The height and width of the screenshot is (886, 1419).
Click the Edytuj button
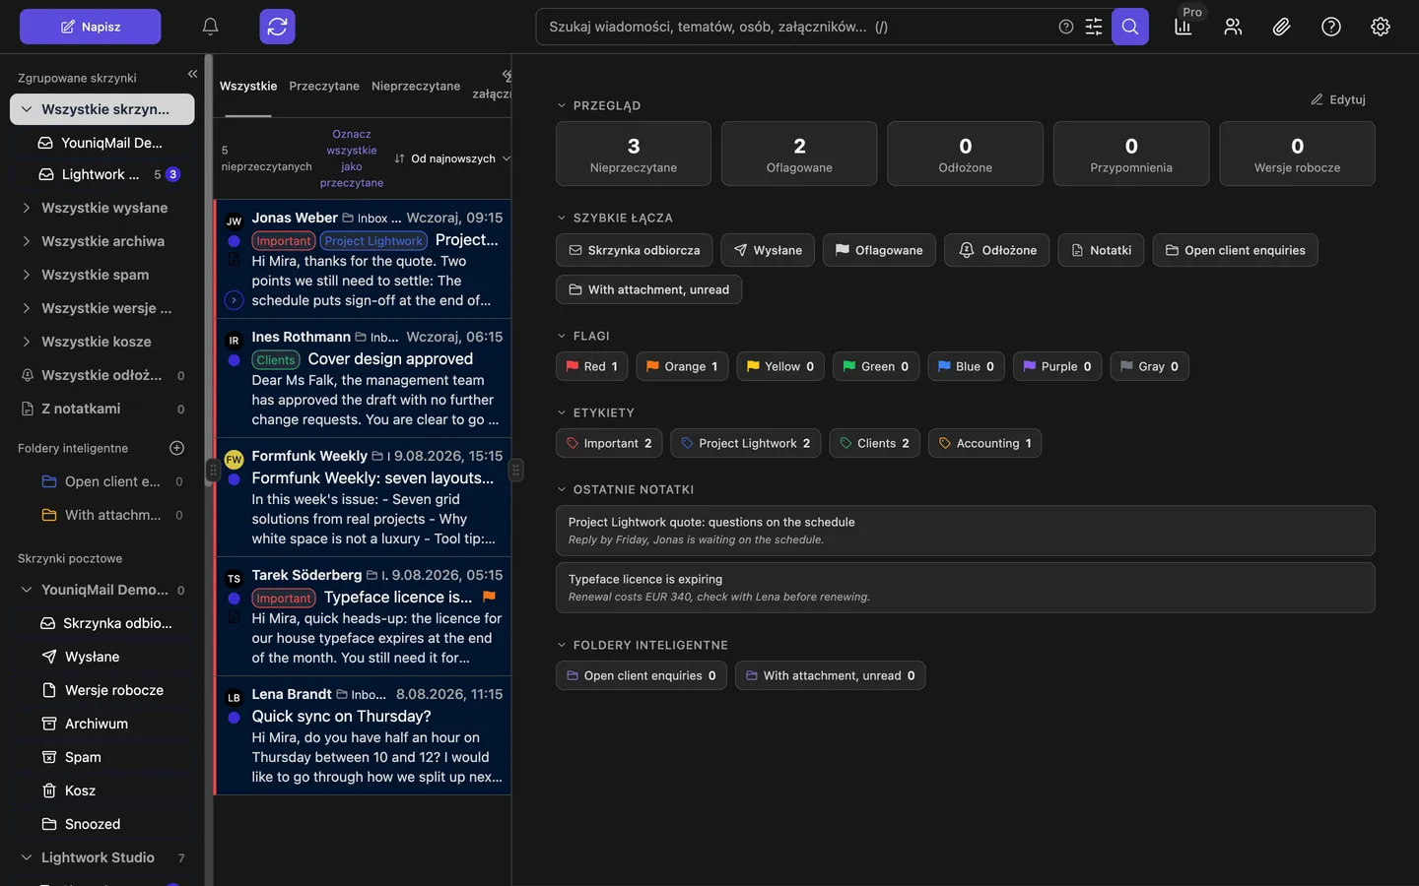pos(1338,99)
